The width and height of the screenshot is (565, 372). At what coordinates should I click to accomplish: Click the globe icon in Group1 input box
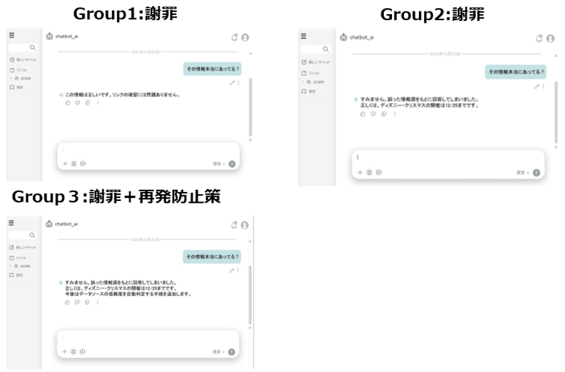pos(74,164)
